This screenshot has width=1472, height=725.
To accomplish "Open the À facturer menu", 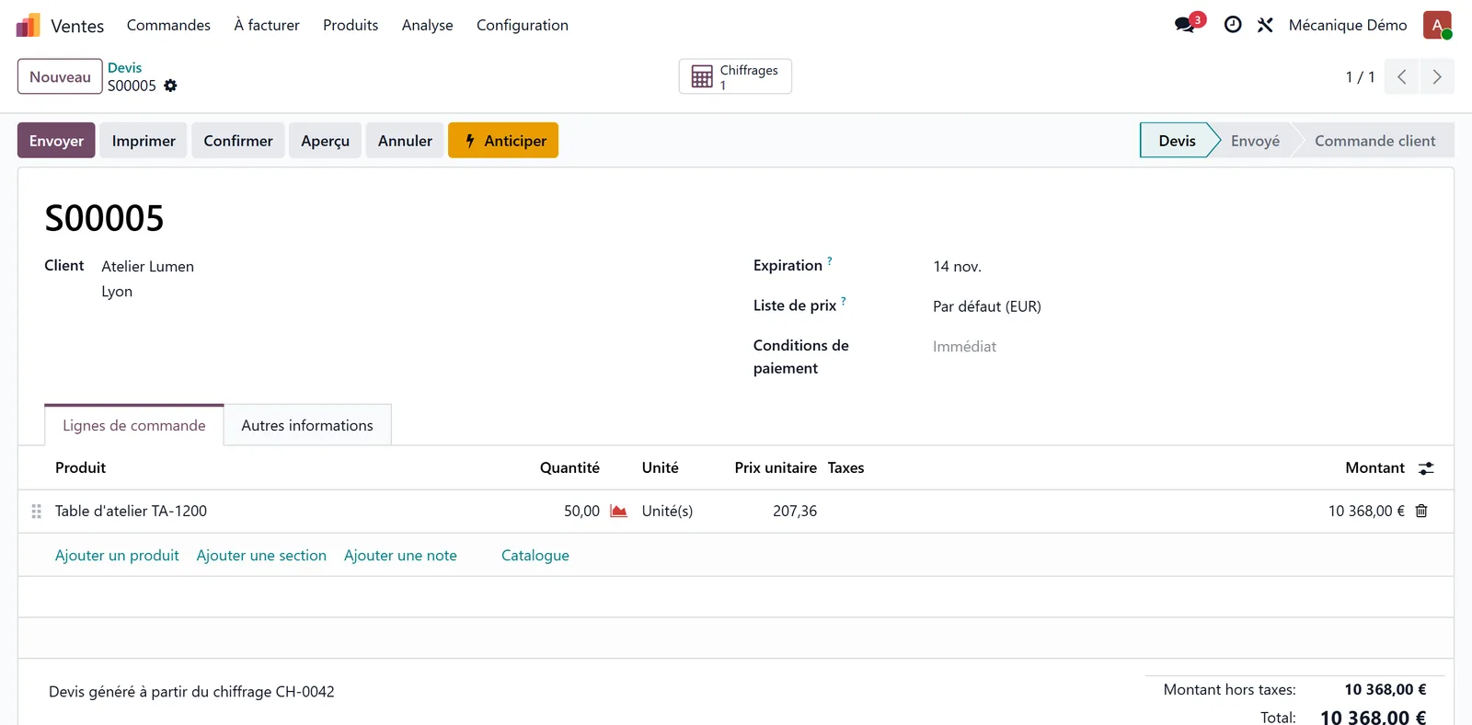I will [x=267, y=25].
